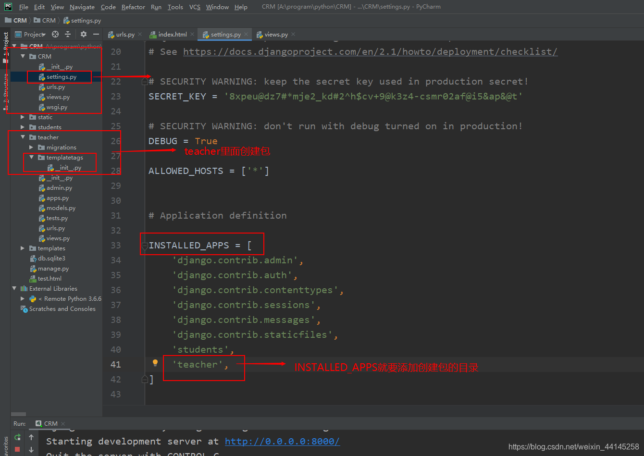Screen dimensions: 644x456
Task: Close the views.py editor tab
Action: [x=293, y=34]
